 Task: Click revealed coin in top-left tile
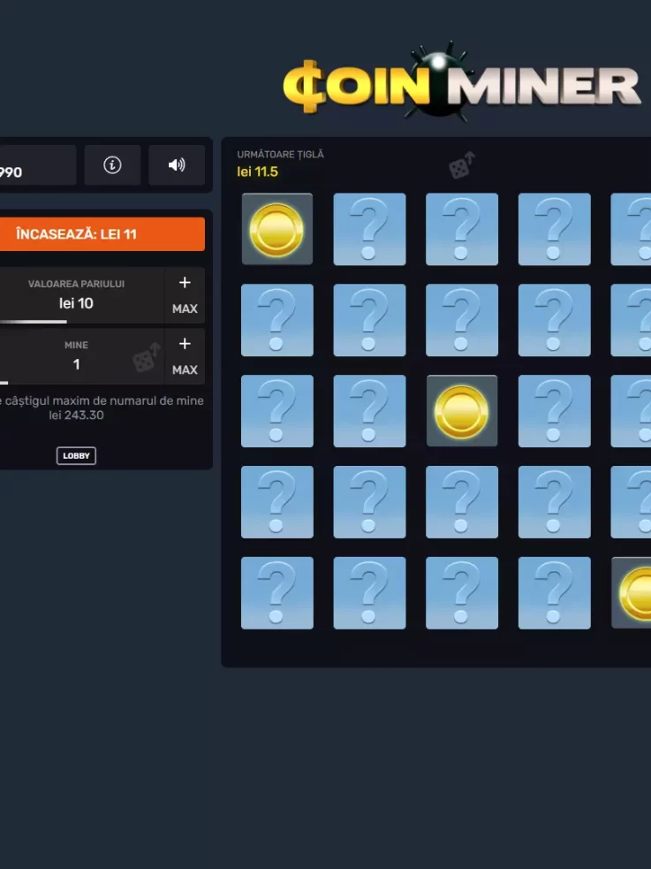pos(276,229)
